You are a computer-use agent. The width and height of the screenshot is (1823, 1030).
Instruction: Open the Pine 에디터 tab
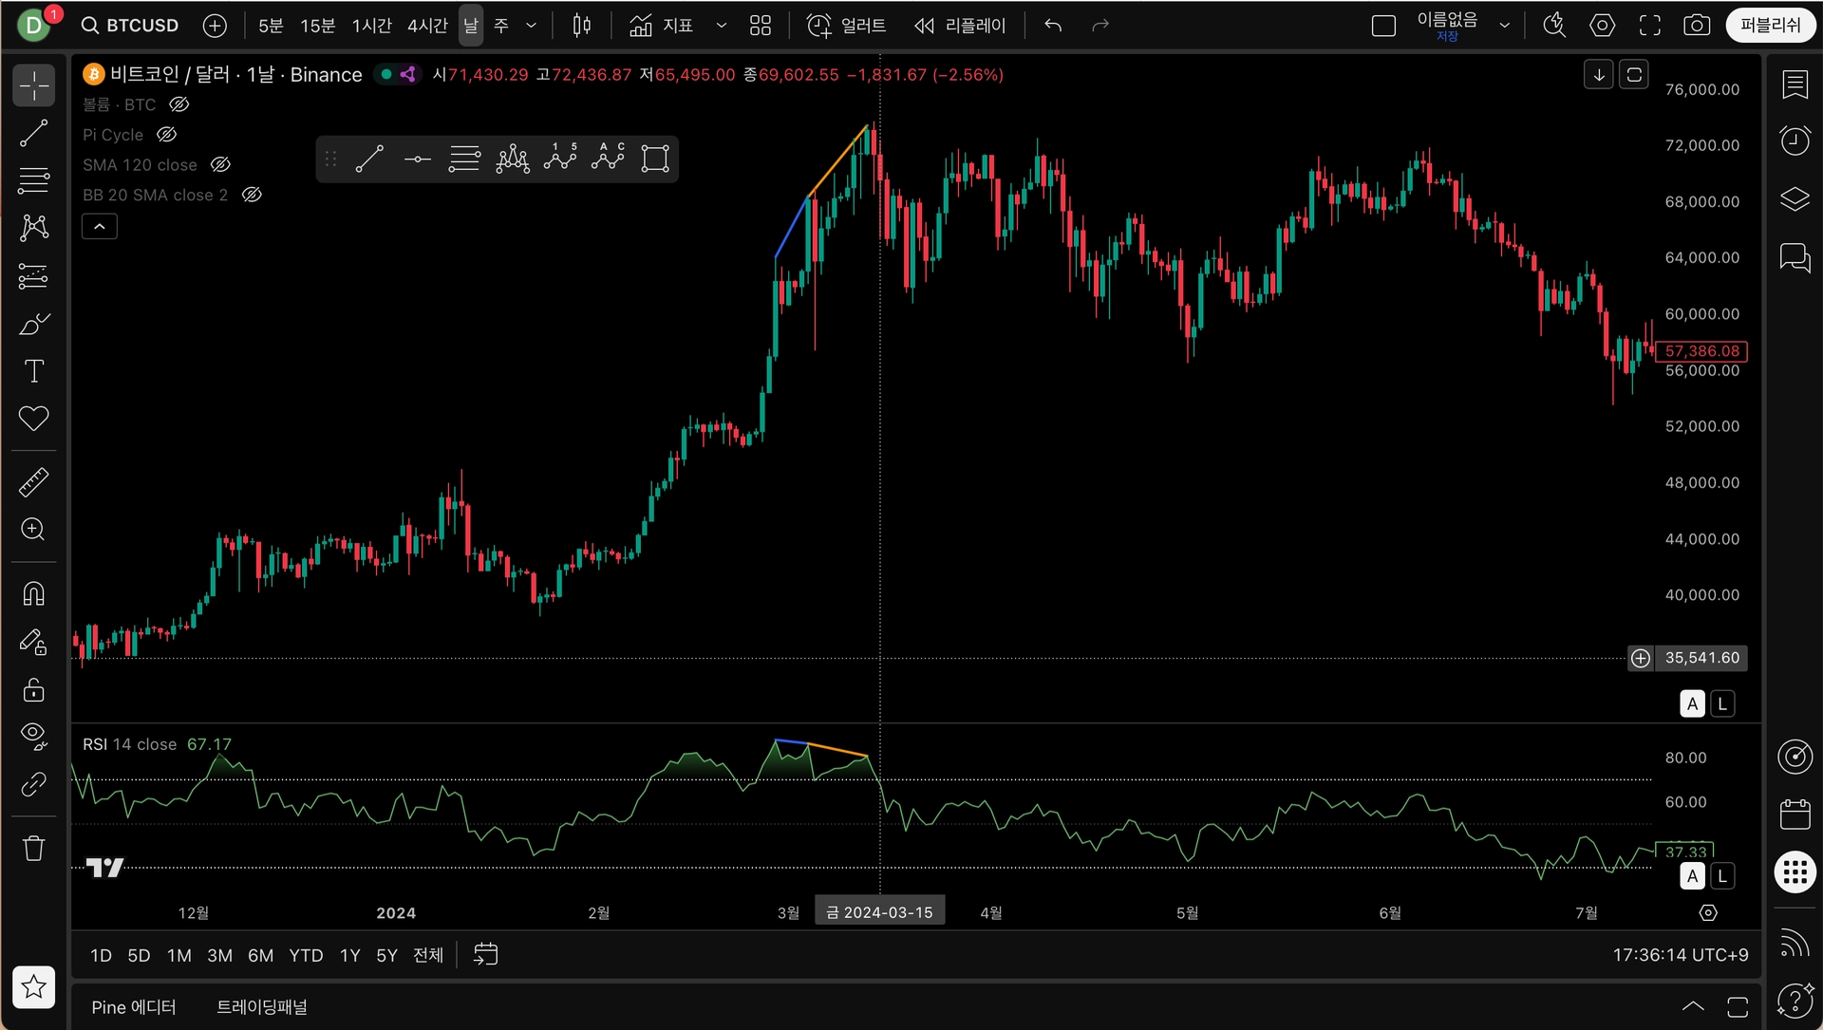pos(134,1007)
